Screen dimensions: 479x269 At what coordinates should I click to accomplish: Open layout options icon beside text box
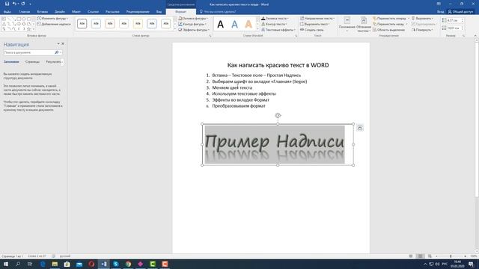[x=360, y=128]
